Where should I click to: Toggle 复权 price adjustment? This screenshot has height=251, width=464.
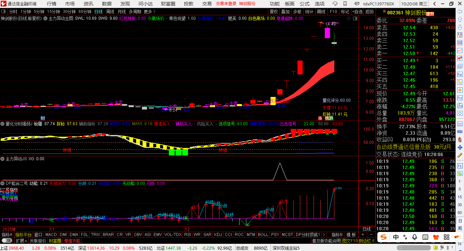(x=274, y=12)
